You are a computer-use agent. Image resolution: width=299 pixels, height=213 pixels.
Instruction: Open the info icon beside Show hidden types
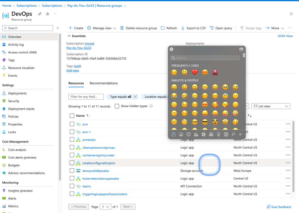point(151,106)
